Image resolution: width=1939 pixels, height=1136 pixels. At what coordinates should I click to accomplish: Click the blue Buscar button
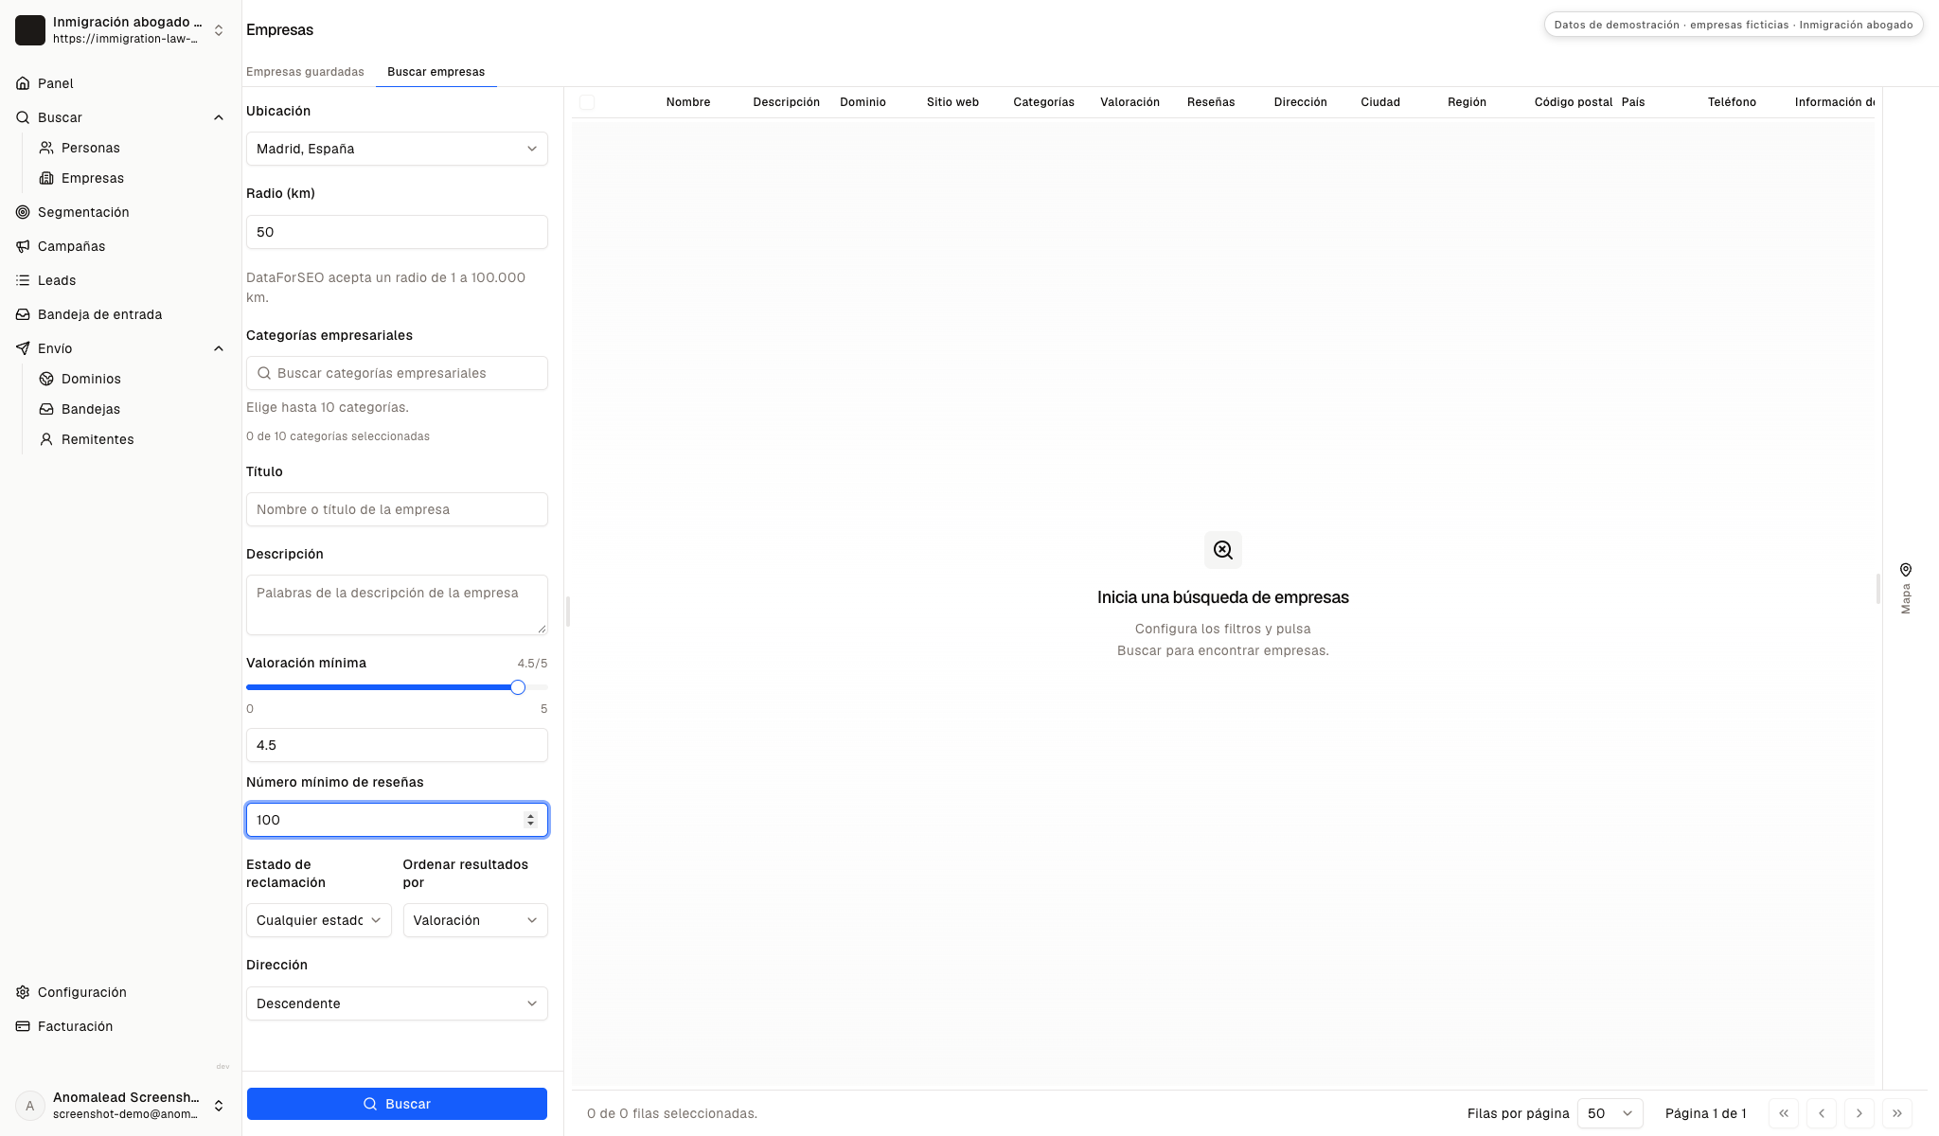(397, 1104)
